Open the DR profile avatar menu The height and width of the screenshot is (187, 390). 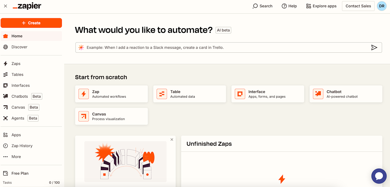[382, 6]
